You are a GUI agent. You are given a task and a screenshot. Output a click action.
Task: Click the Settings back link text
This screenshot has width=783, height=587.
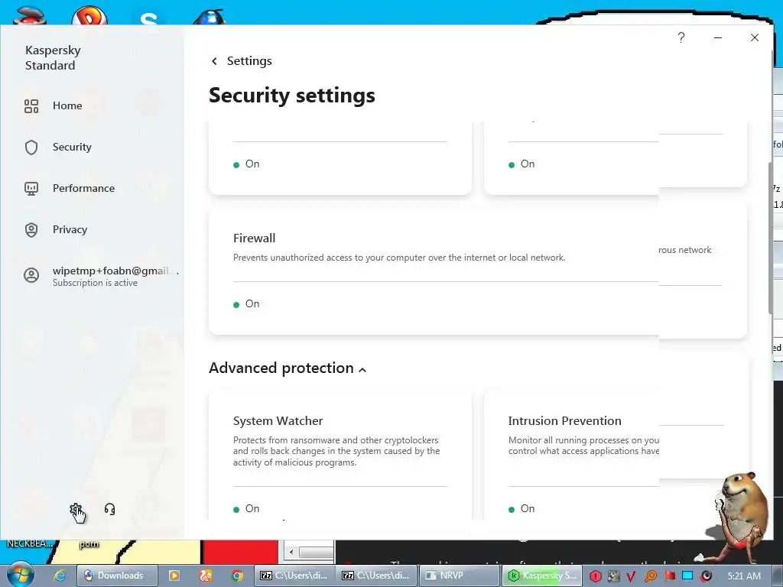(x=249, y=61)
